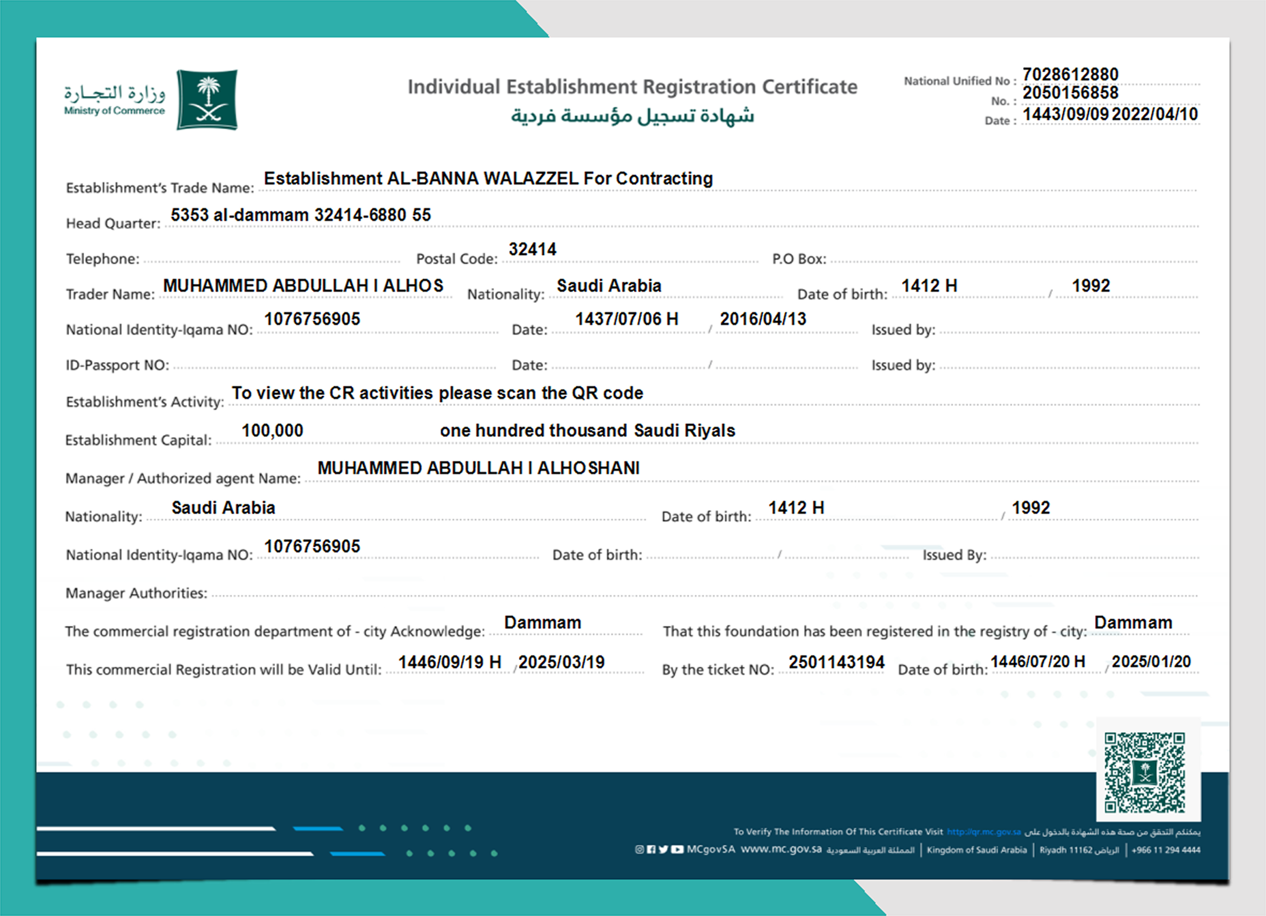Image resolution: width=1266 pixels, height=916 pixels.
Task: Select trader Iqama number 1076756905
Action: click(x=312, y=319)
